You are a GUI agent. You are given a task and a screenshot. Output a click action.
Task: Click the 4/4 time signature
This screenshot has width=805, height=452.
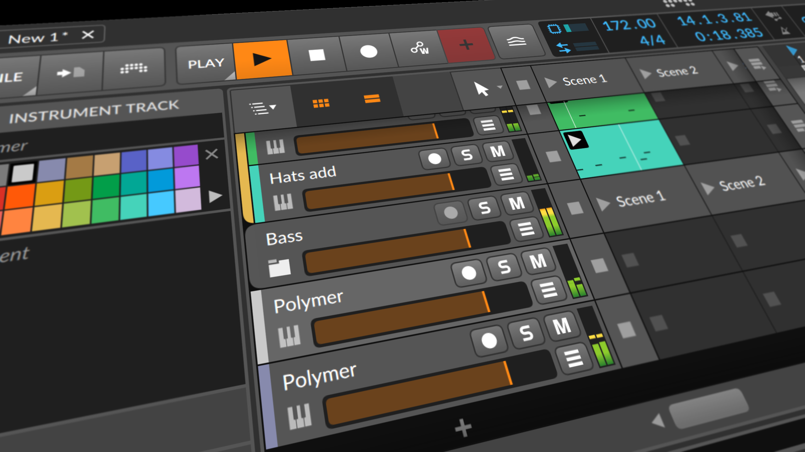653,40
